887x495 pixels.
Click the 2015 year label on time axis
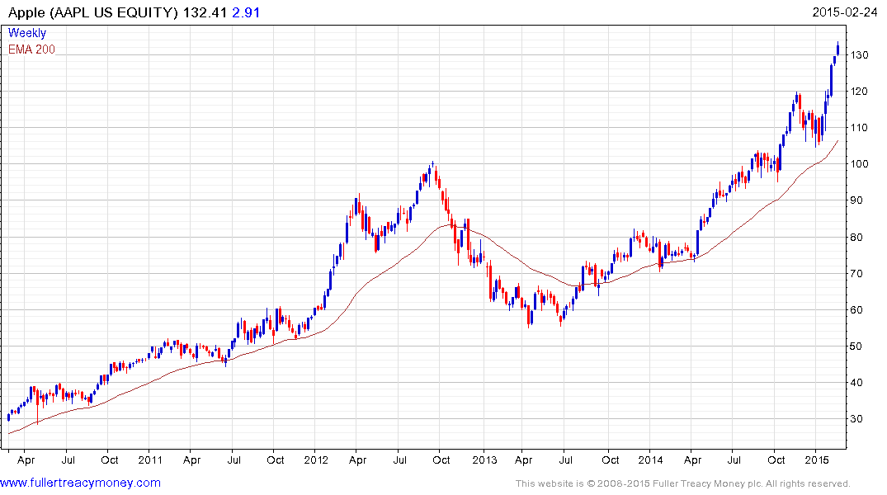(x=817, y=460)
